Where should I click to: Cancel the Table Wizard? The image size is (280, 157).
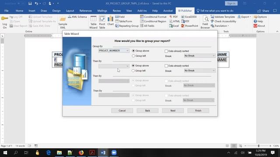[x=122, y=110]
